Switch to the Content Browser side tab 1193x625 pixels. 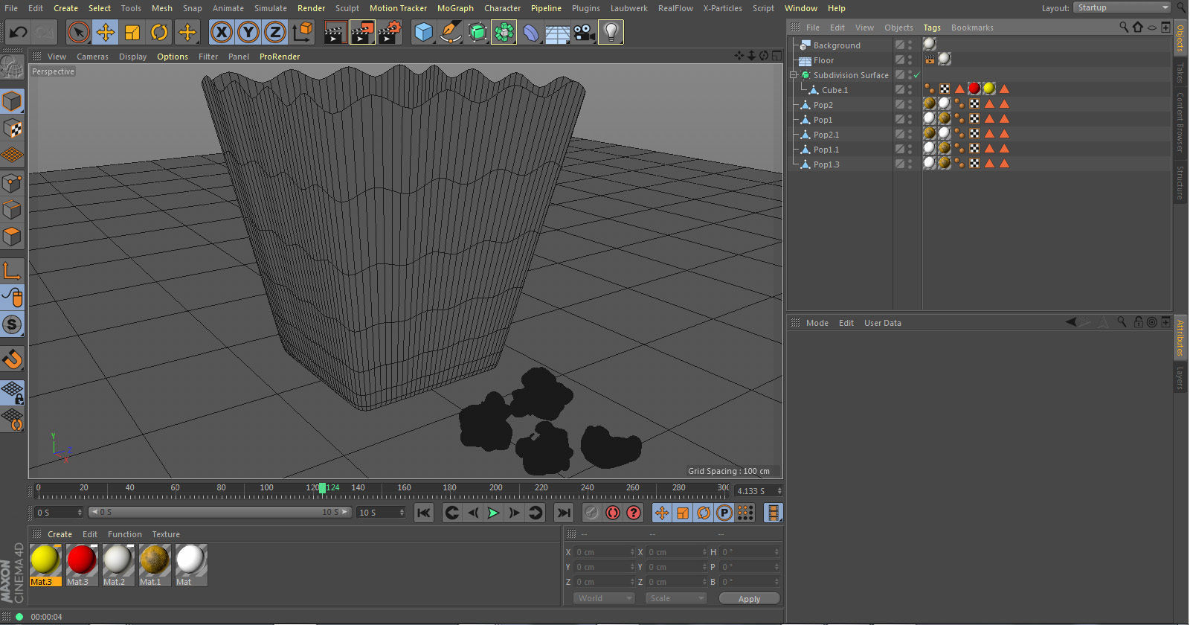coord(1180,122)
